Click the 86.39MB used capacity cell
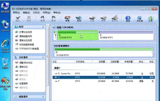Viewport: 160px width, 101px height. [115, 81]
